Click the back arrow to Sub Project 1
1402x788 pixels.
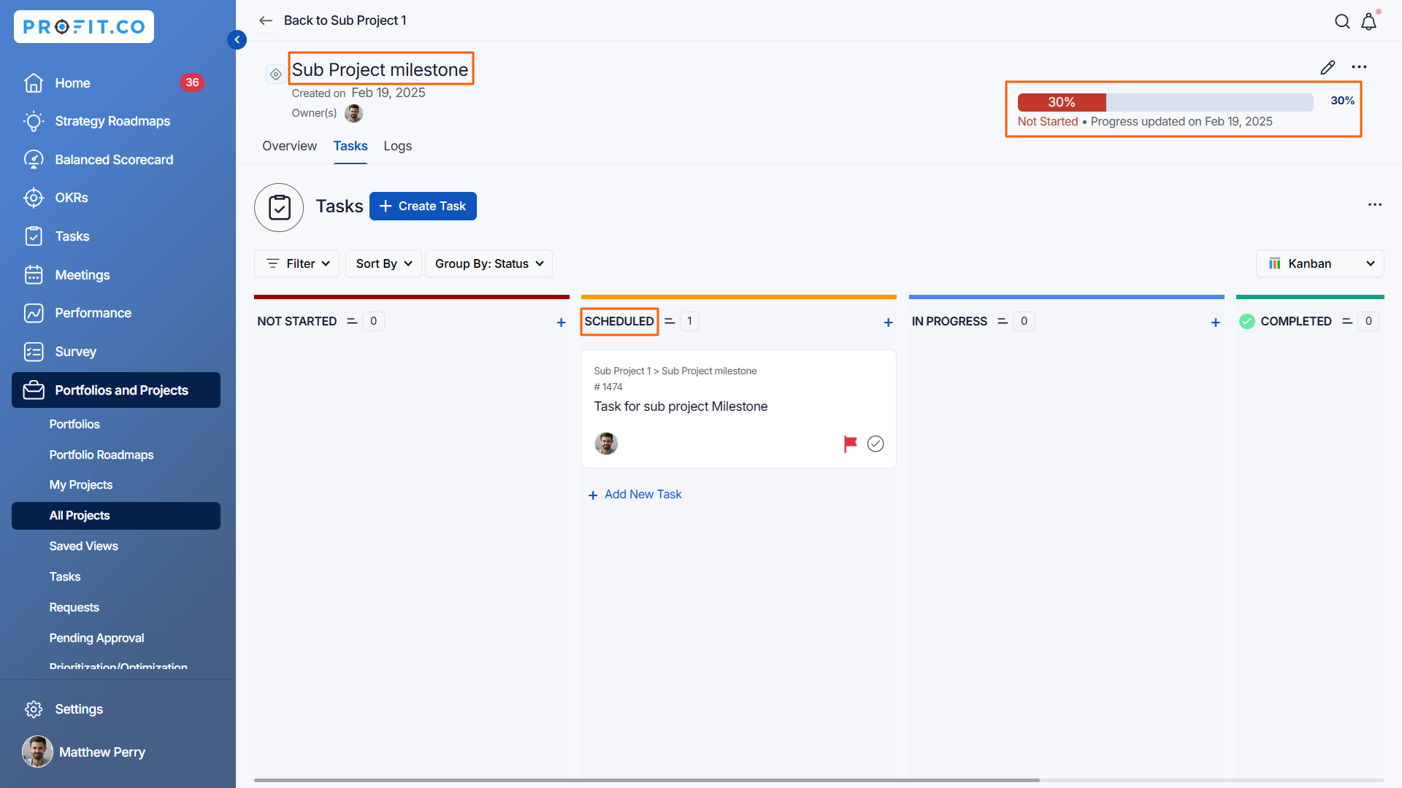click(x=266, y=20)
